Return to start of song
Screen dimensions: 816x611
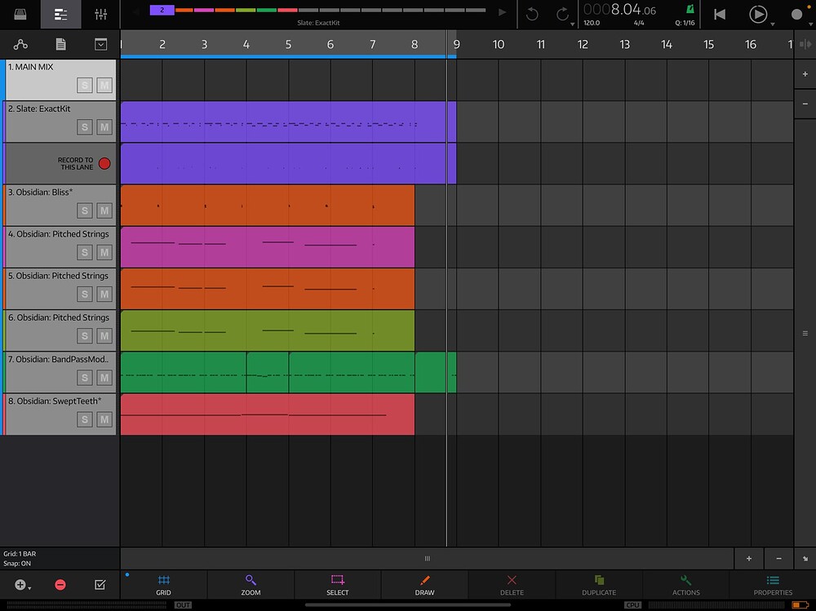click(x=720, y=14)
